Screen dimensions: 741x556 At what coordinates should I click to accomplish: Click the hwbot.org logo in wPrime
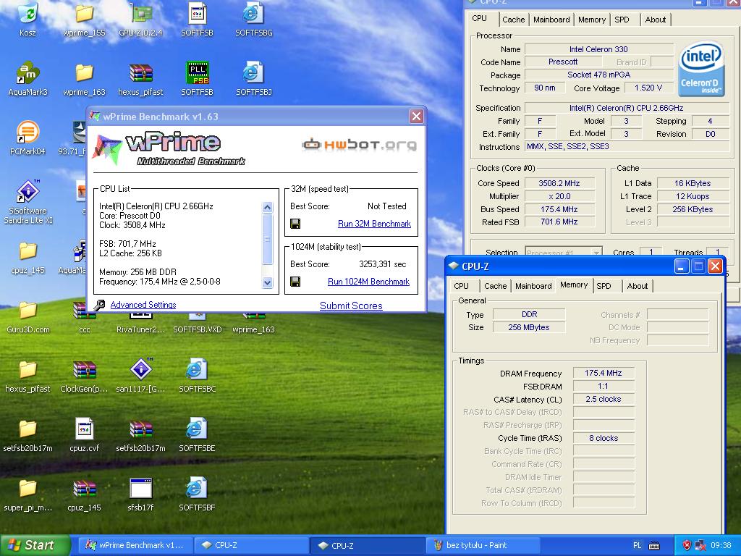[359, 144]
